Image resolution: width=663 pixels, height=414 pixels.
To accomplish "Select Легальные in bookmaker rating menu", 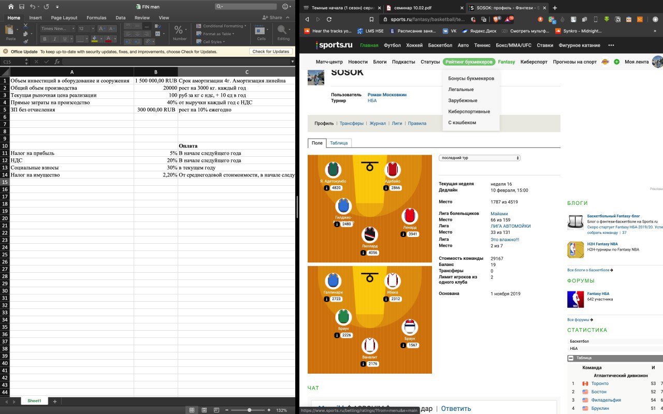I will (x=461, y=90).
